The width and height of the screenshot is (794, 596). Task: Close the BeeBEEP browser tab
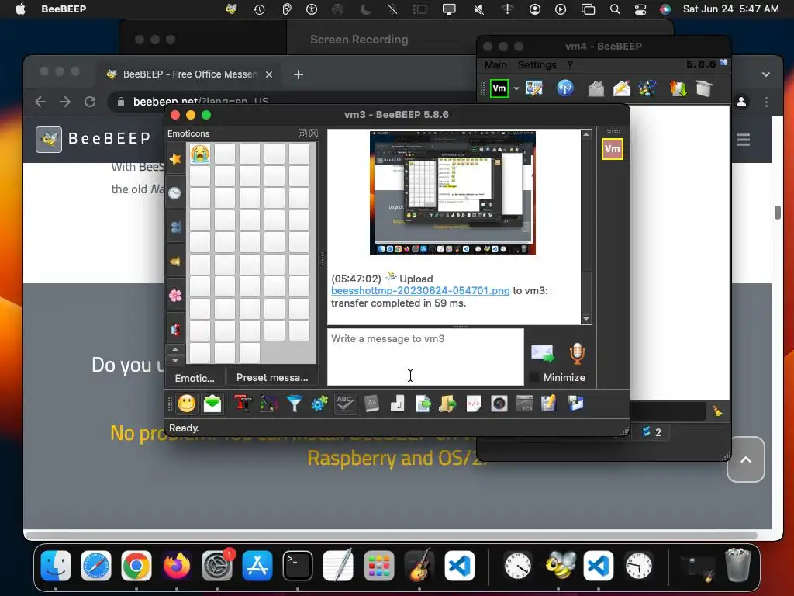click(269, 74)
